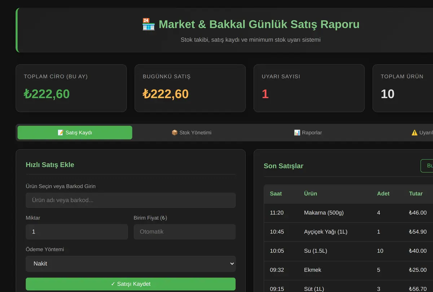Switch to Stok Yönetimi tab
This screenshot has width=433, height=292.
[191, 132]
